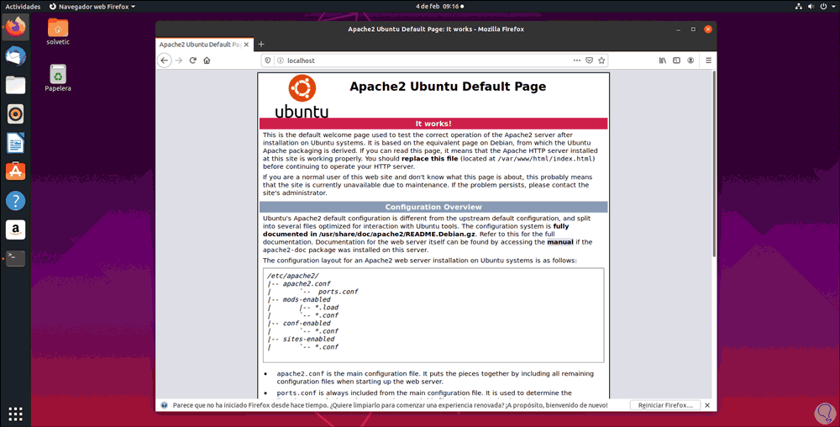This screenshot has width=840, height=427.
Task: Click the Reiniciar Firefox button
Action: [664, 406]
